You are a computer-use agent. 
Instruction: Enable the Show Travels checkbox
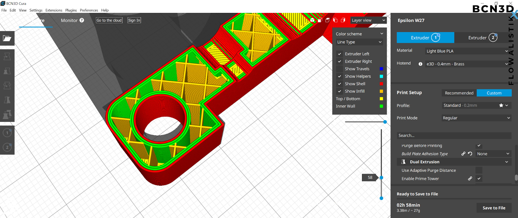tap(340, 69)
